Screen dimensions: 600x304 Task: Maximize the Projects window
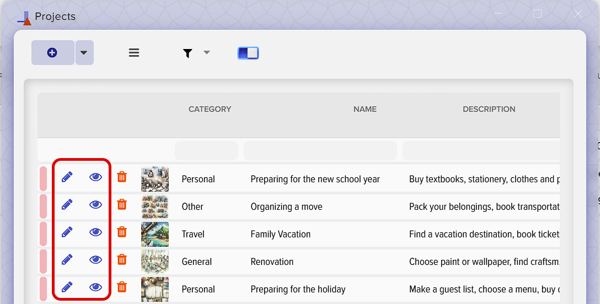point(537,14)
